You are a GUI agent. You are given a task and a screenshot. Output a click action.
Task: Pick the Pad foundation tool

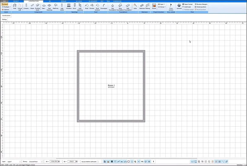pyautogui.click(x=112, y=7)
